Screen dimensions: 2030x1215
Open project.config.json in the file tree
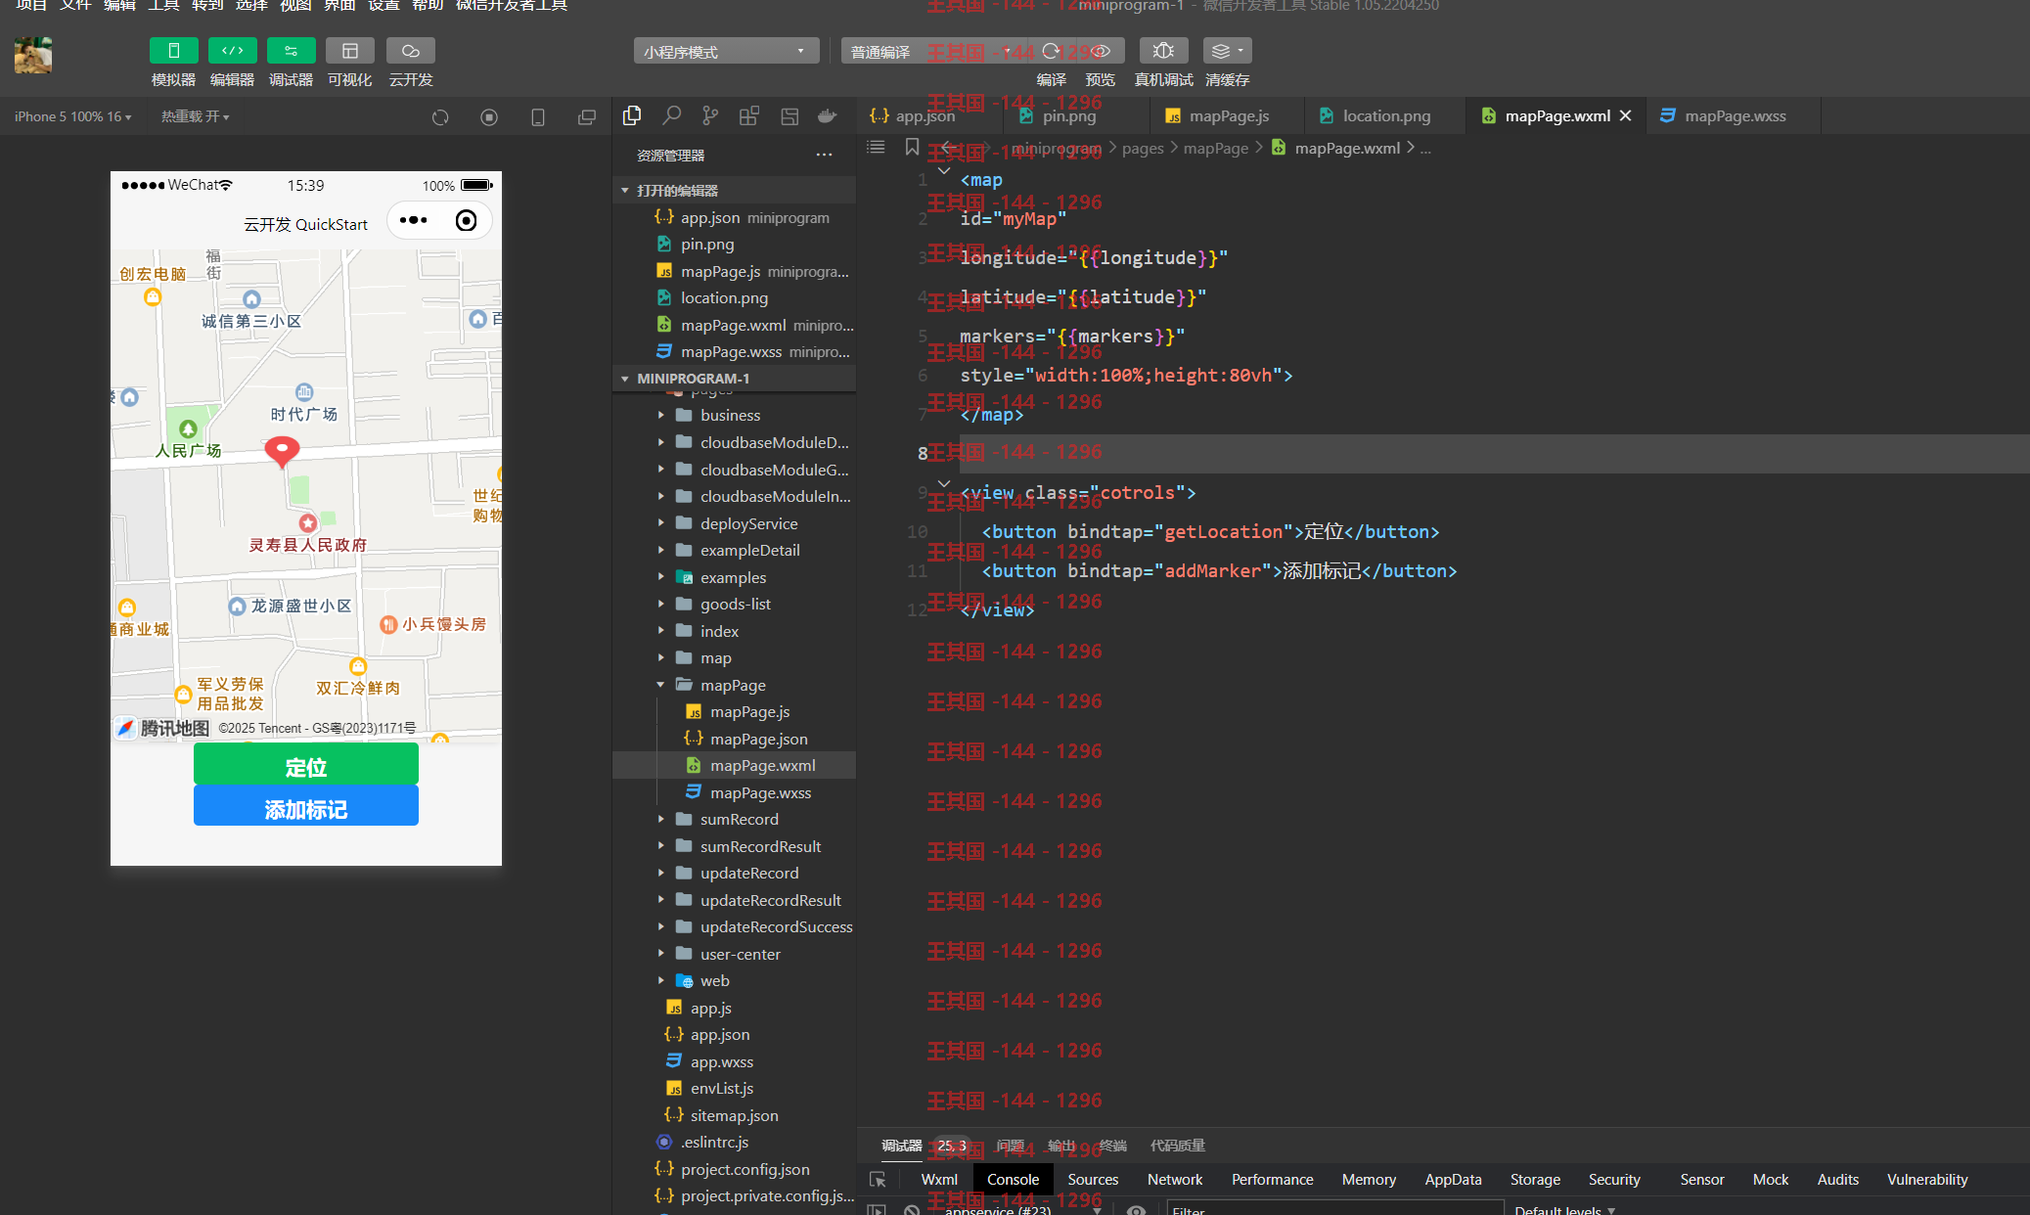[744, 1169]
